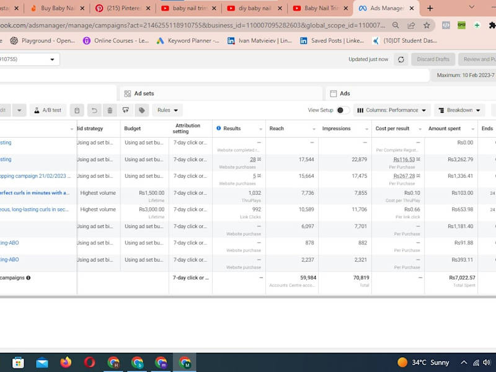Click the Rs7,022.57 total spent value
Viewport: 496px width, 372px height.
click(462, 278)
